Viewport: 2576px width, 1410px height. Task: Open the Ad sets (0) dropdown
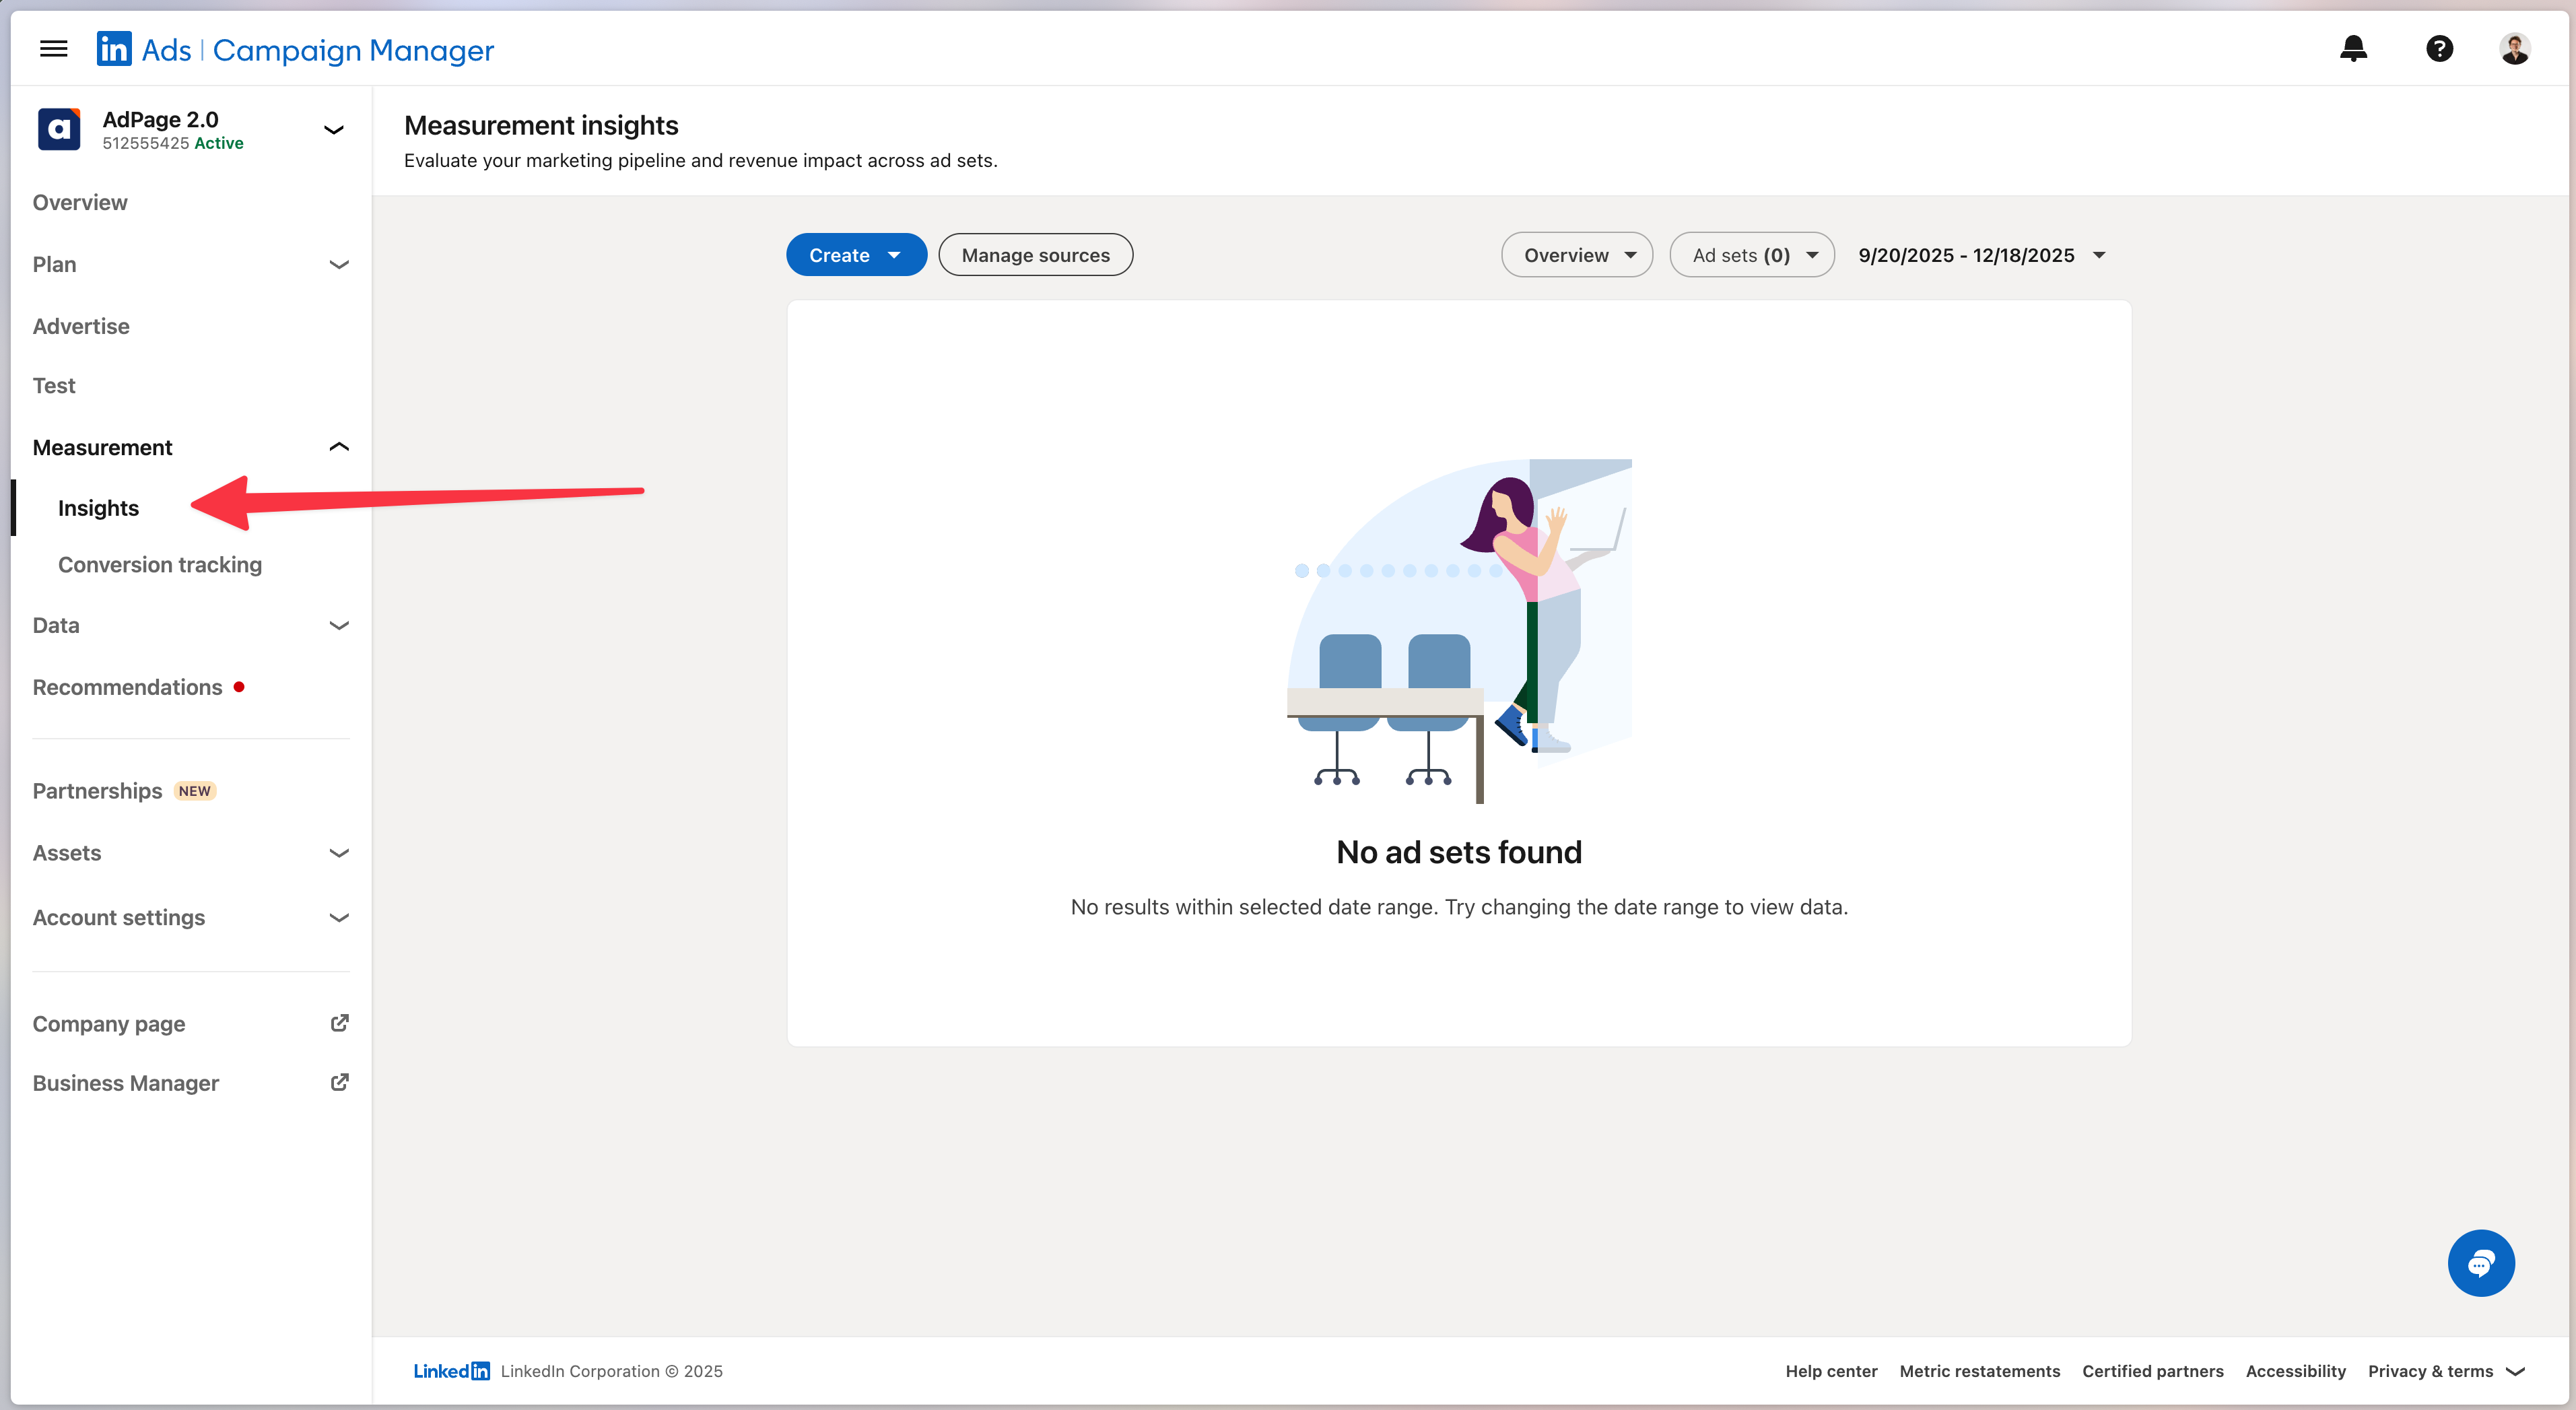[x=1752, y=255]
